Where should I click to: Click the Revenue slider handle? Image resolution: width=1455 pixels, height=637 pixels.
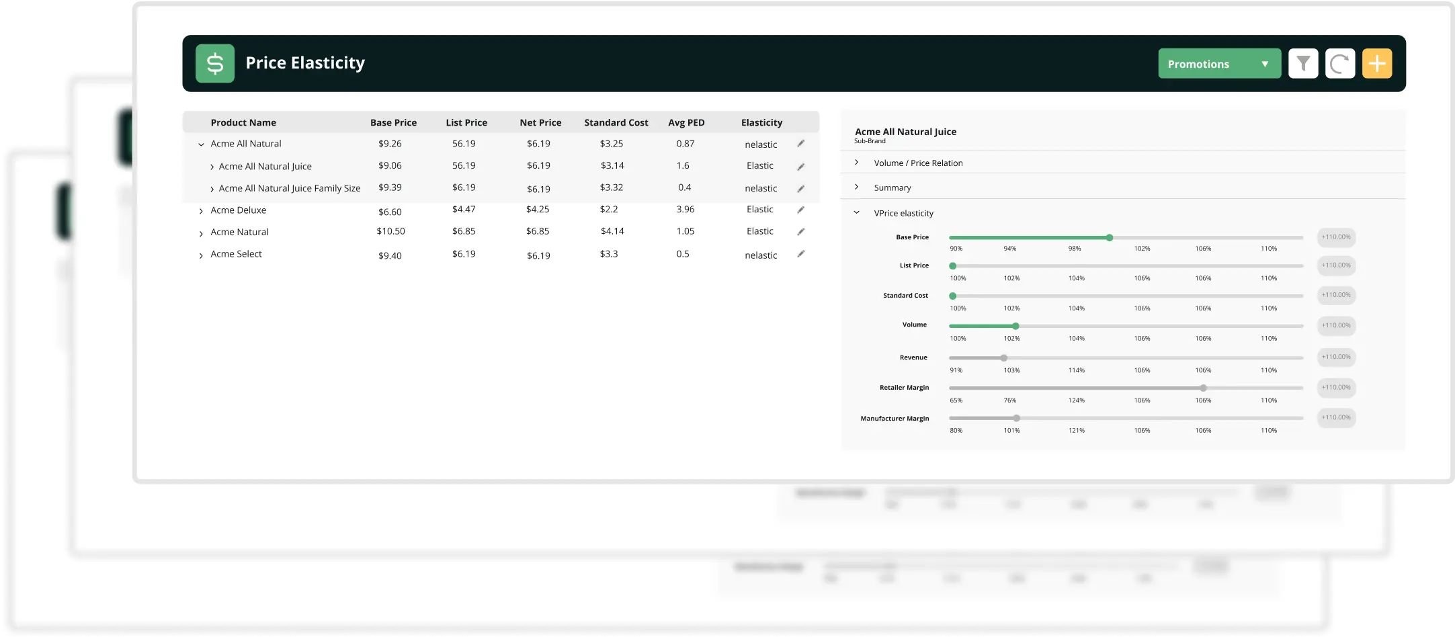[x=1004, y=358]
